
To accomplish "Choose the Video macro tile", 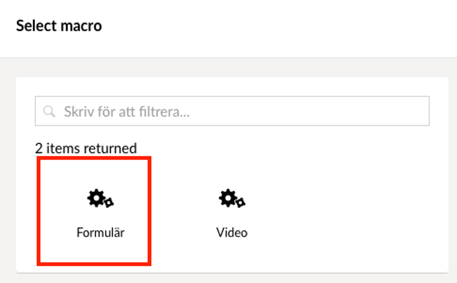I will (232, 211).
